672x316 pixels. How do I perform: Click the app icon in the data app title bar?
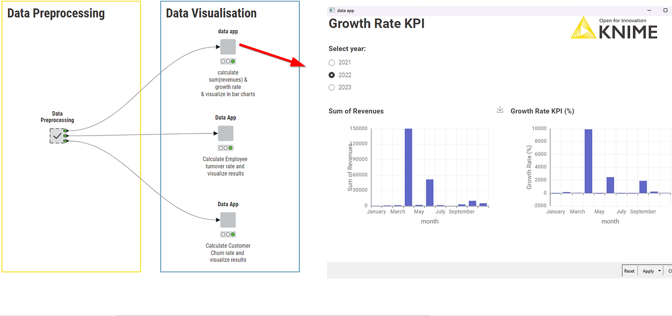point(332,10)
